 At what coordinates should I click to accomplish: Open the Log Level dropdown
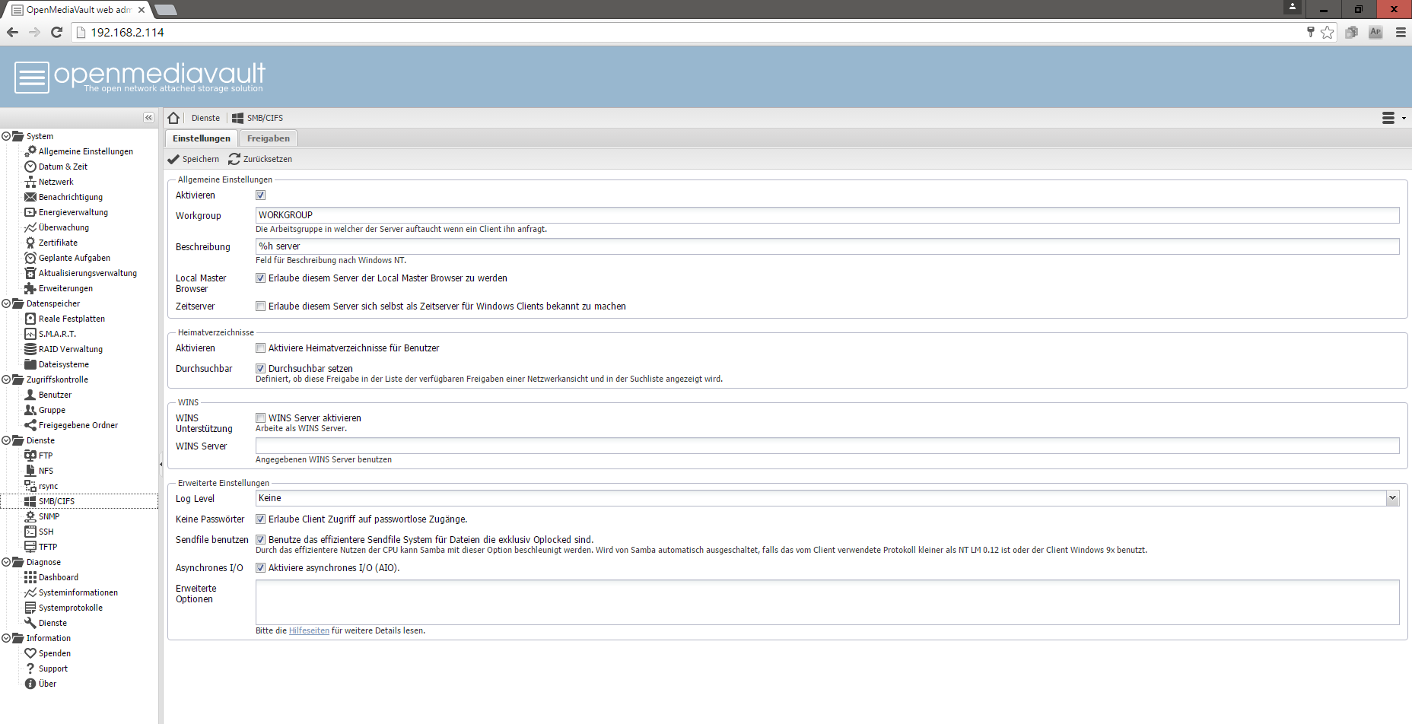point(1392,498)
